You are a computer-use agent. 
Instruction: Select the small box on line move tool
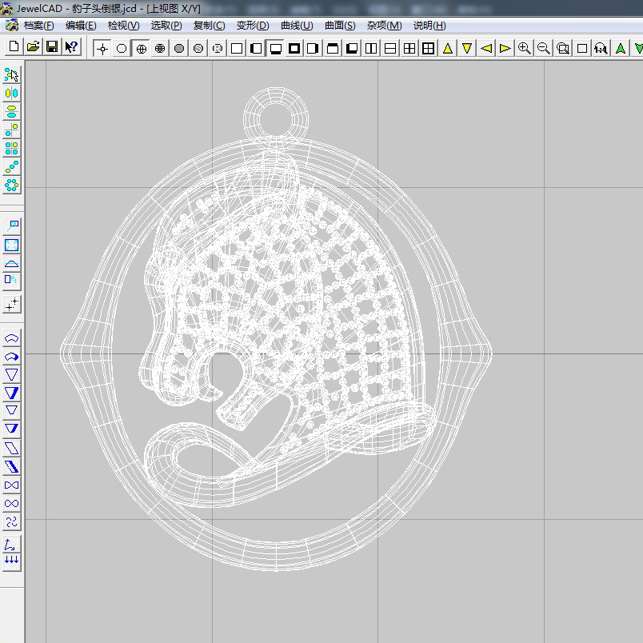point(11,226)
